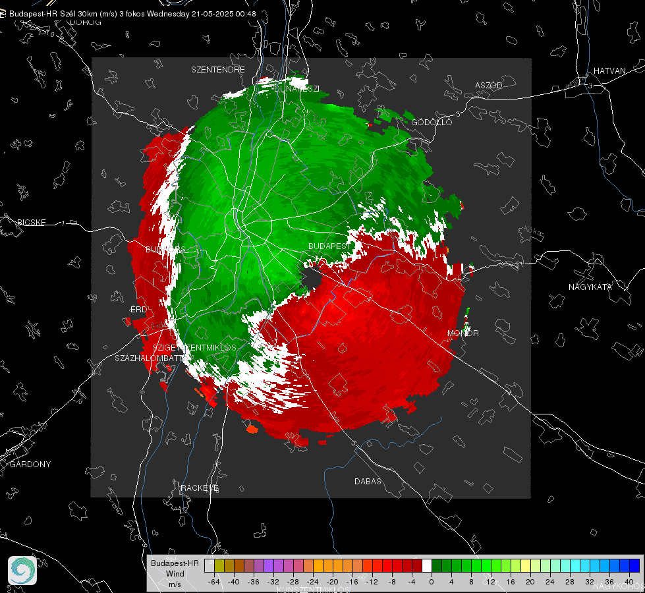
Task: Click the SZIGETSZENTMIKLÓS city label
Action: (x=194, y=347)
